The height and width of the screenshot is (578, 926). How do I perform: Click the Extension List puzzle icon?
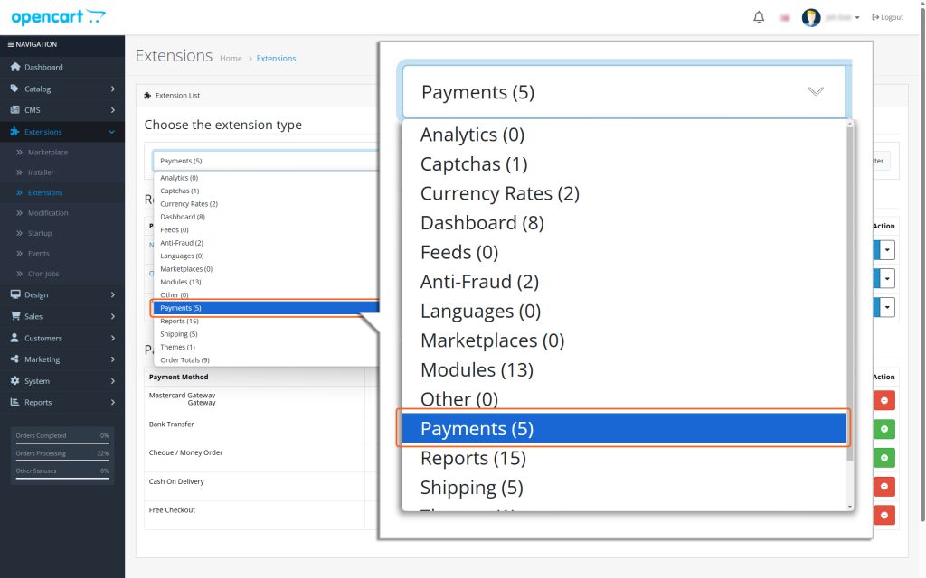point(147,96)
